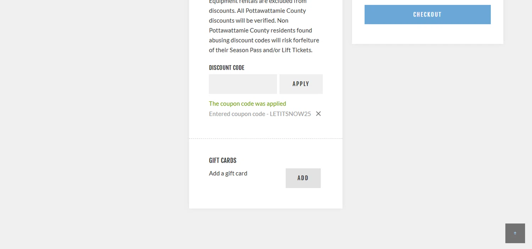The image size is (532, 249).
Task: Click the 'Season Pass and/or Lift Tickets' line
Action: click(x=260, y=50)
